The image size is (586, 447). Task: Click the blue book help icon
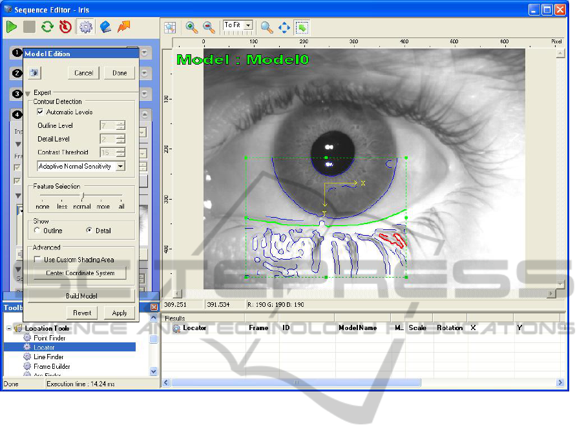click(x=105, y=26)
